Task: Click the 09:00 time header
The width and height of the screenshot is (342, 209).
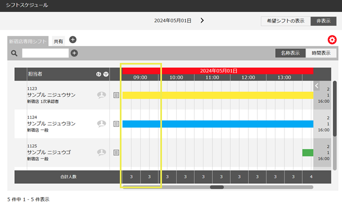Action: point(140,78)
